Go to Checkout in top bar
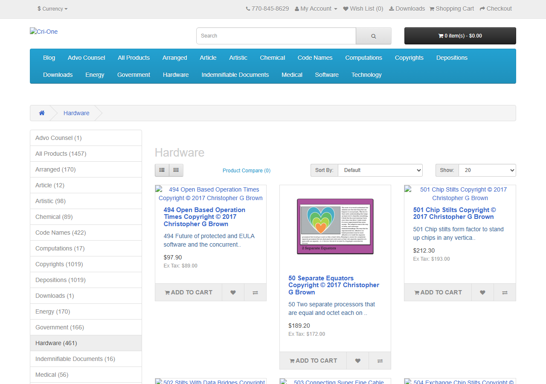546x384 pixels. (496, 9)
